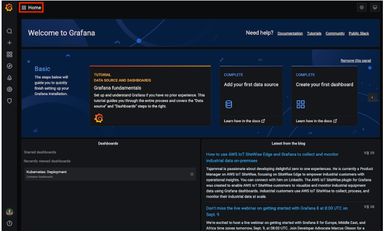Open AWS IoT SiteWise Edge blog post

point(272,157)
